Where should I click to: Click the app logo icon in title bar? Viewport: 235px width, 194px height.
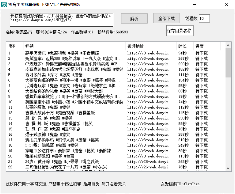tap(4, 5)
